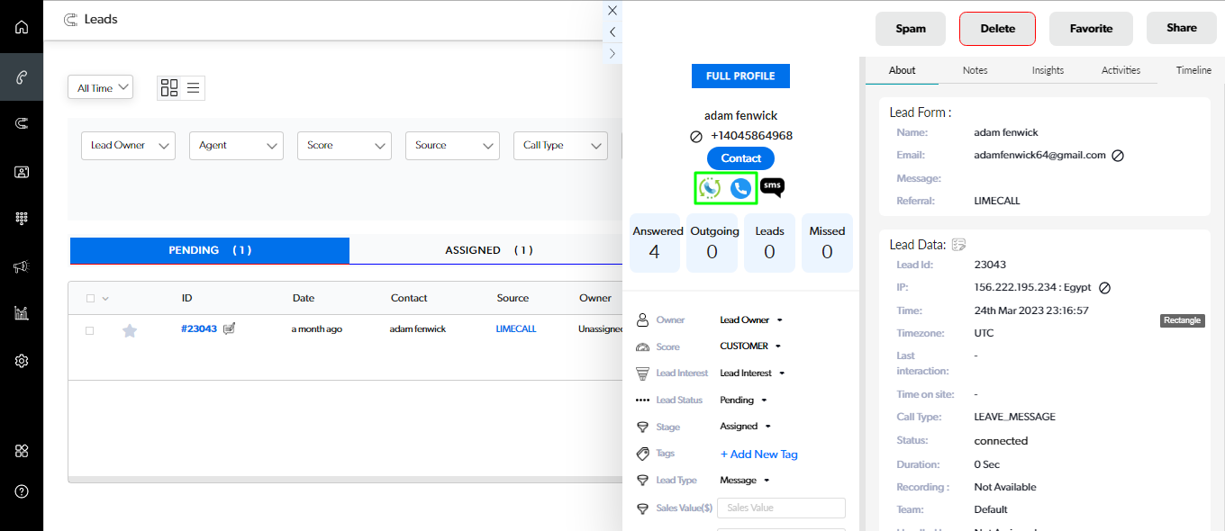
Task: Open the Message lead type dropdown
Action: 745,481
